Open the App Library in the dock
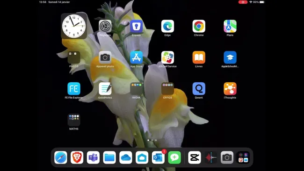This screenshot has width=304, height=171. pos(243,157)
